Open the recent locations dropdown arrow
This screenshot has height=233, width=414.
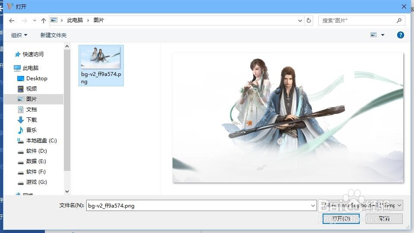pyautogui.click(x=34, y=21)
